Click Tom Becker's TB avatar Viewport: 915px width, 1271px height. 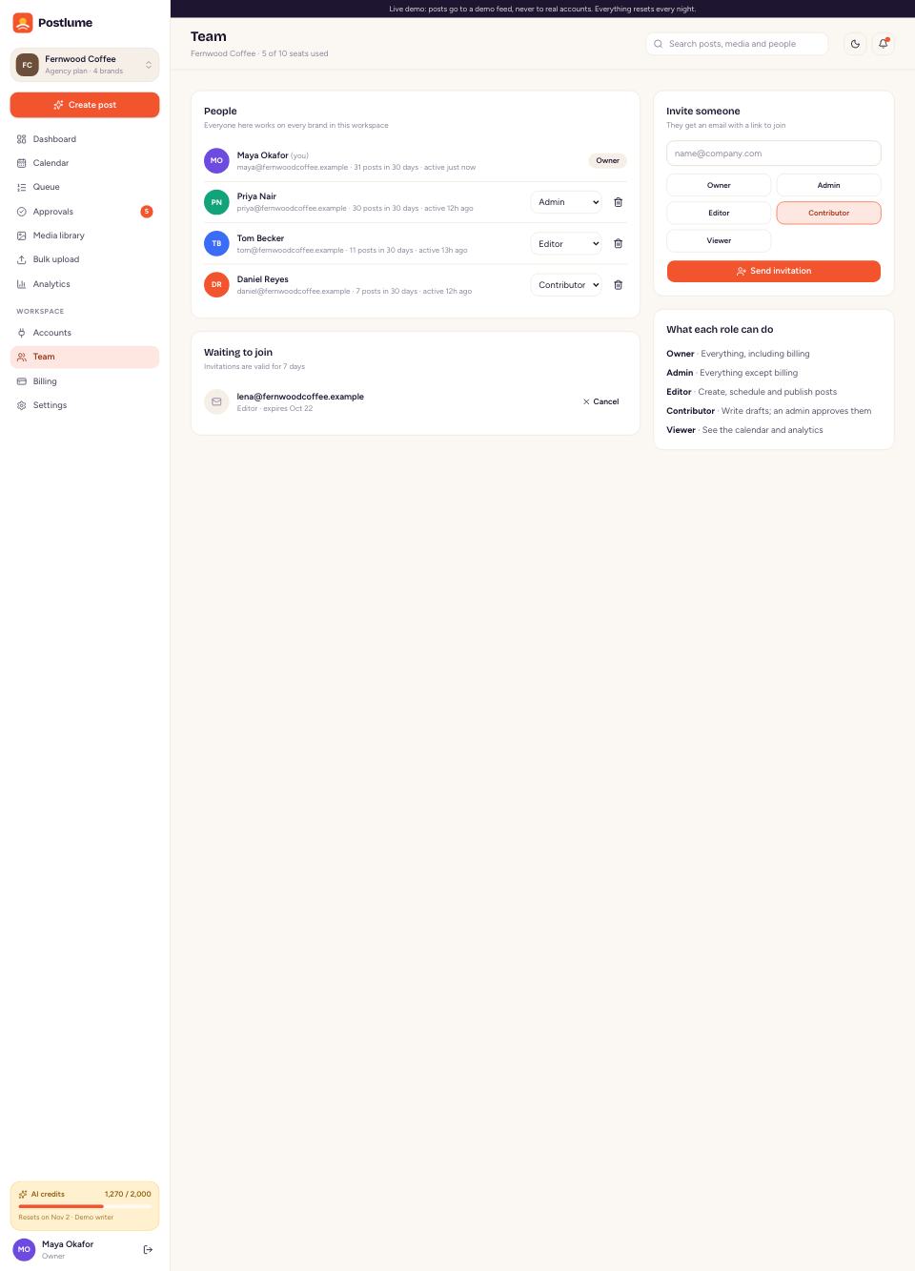(x=216, y=243)
